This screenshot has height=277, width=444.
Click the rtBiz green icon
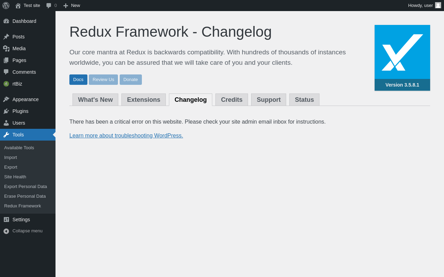tap(6, 84)
